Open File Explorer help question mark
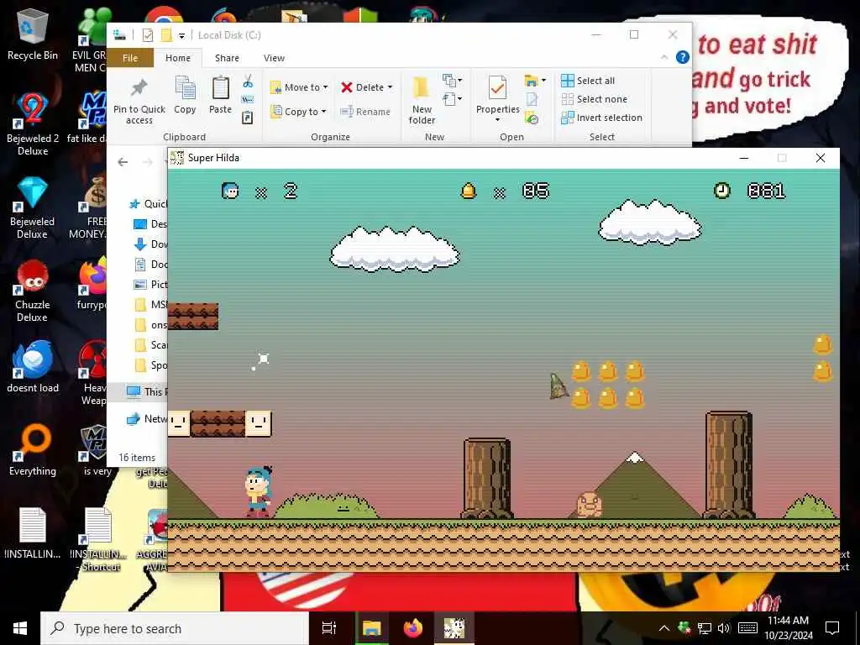 coord(682,57)
